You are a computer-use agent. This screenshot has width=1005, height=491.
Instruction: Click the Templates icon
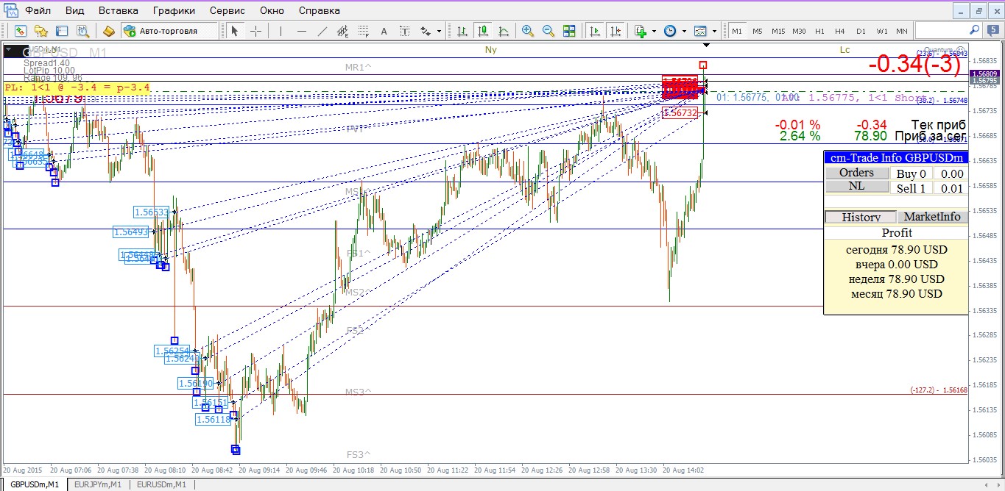click(x=700, y=31)
